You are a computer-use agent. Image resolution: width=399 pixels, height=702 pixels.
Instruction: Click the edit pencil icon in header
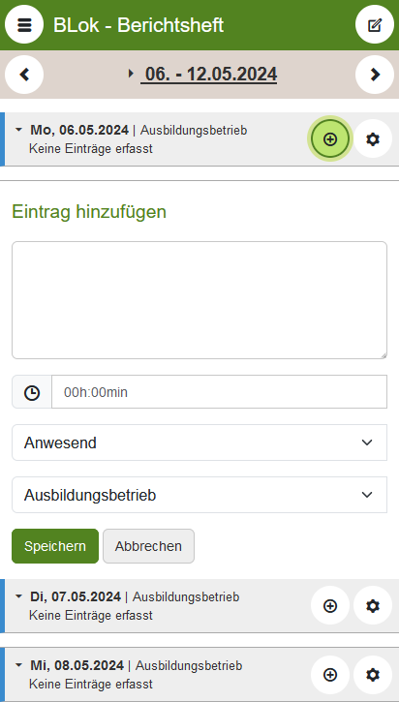(x=375, y=24)
